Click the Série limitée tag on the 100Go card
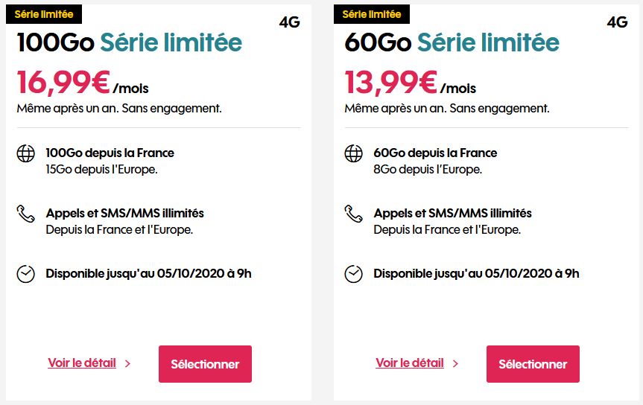The image size is (643, 405). tap(41, 14)
